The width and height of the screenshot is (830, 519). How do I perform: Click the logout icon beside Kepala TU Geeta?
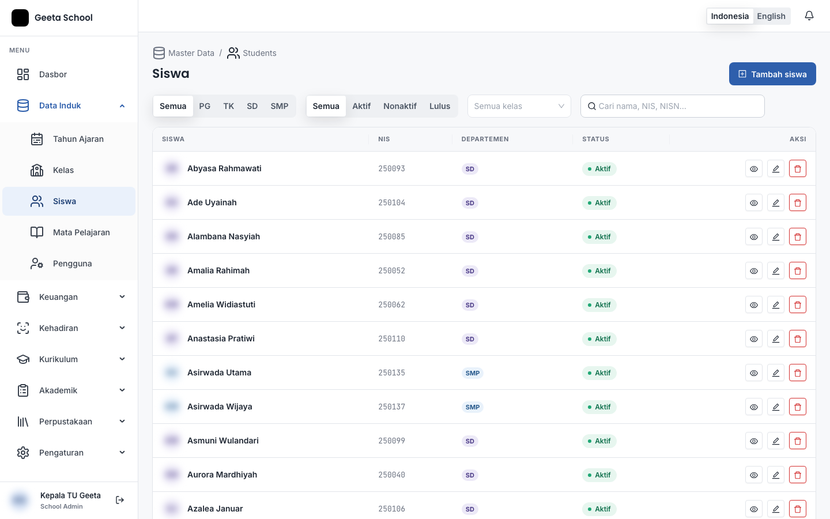(120, 500)
